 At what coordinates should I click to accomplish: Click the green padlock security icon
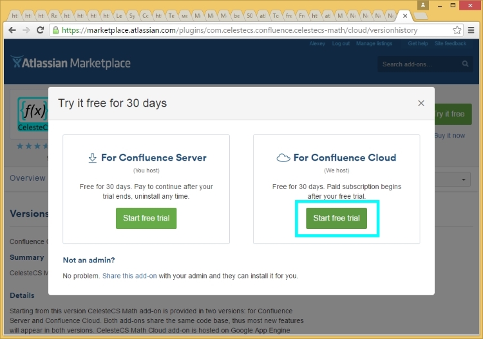click(x=56, y=30)
